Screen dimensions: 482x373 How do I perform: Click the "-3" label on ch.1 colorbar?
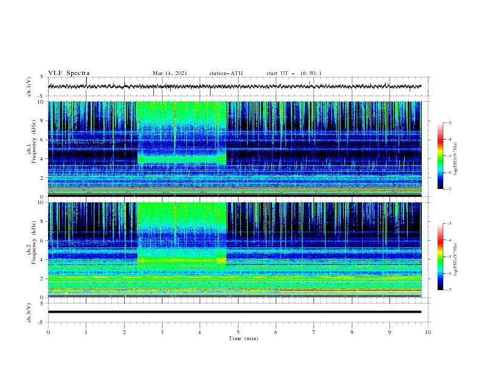tap(449, 123)
